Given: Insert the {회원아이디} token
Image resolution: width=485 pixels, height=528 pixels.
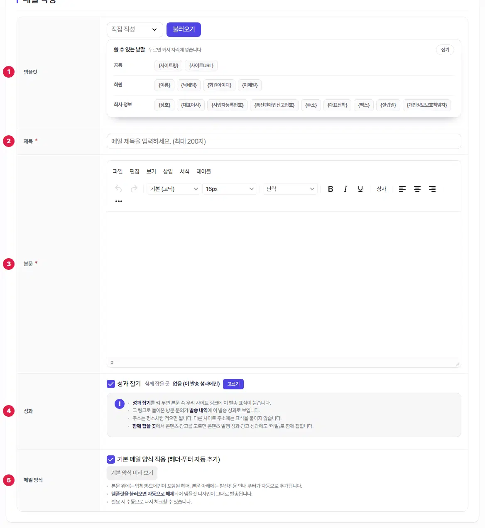Looking at the screenshot, I should (x=219, y=85).
